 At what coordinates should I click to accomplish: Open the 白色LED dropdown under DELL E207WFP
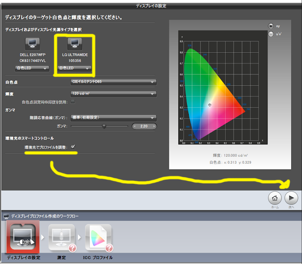32,68
